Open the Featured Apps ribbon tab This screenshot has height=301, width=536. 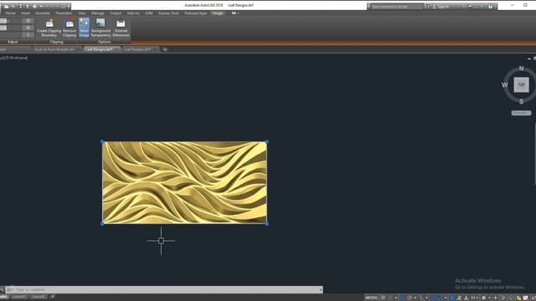tap(196, 13)
